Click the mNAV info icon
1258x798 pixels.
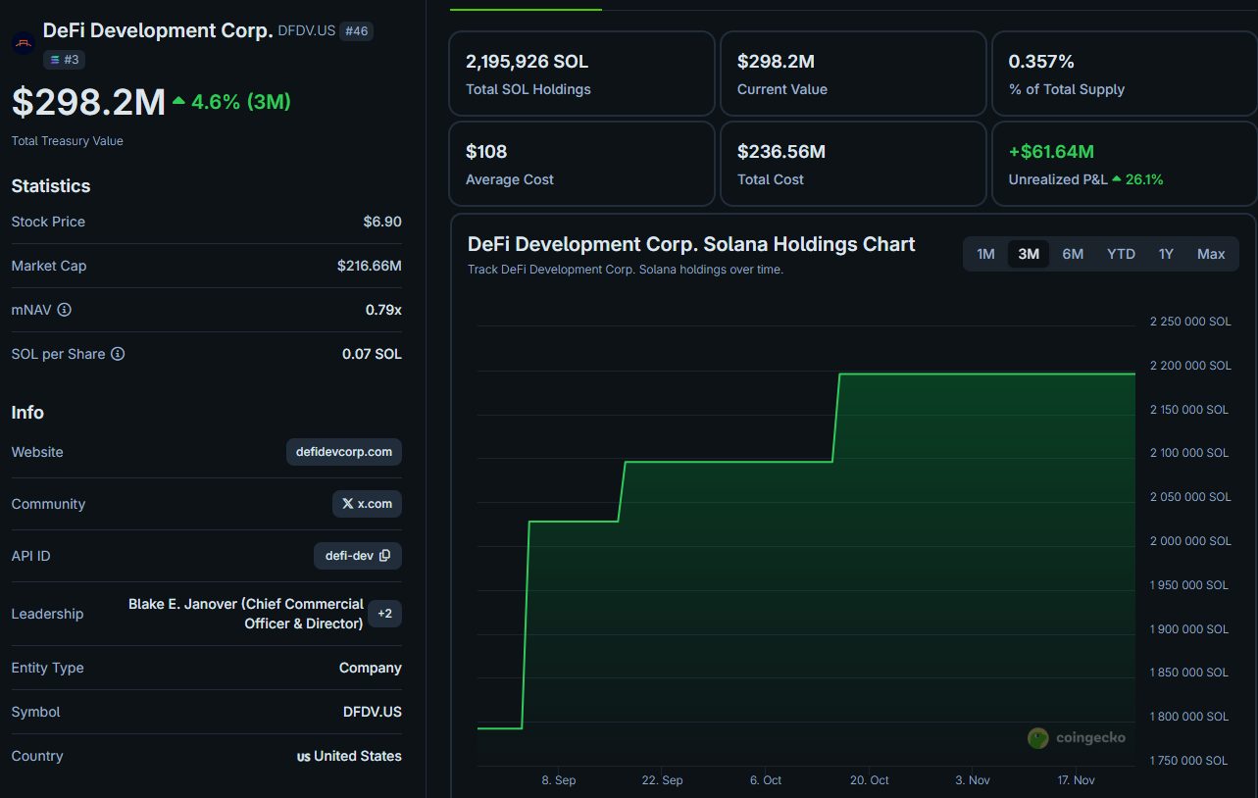pyautogui.click(x=65, y=310)
